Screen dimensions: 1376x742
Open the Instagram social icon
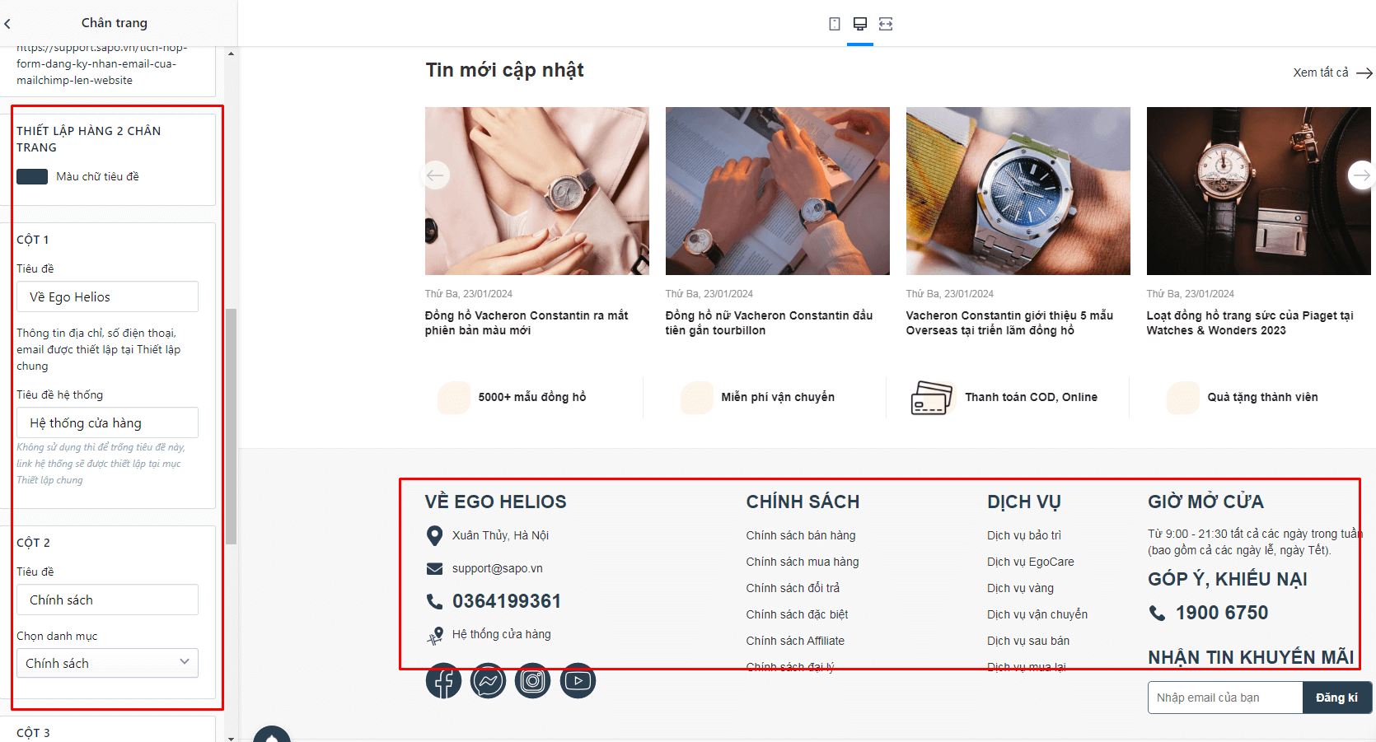click(x=533, y=681)
